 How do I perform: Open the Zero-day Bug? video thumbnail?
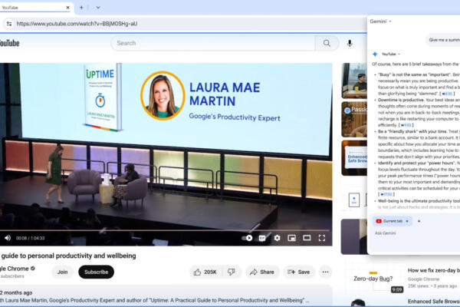pos(374,280)
